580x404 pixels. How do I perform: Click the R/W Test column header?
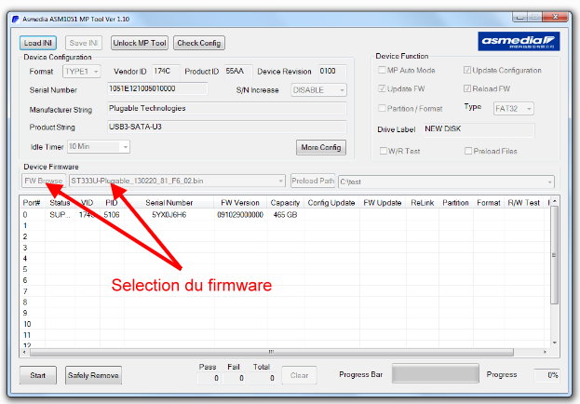(x=524, y=203)
